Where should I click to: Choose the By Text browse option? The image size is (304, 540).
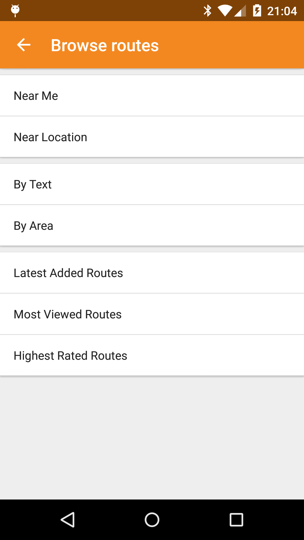152,184
